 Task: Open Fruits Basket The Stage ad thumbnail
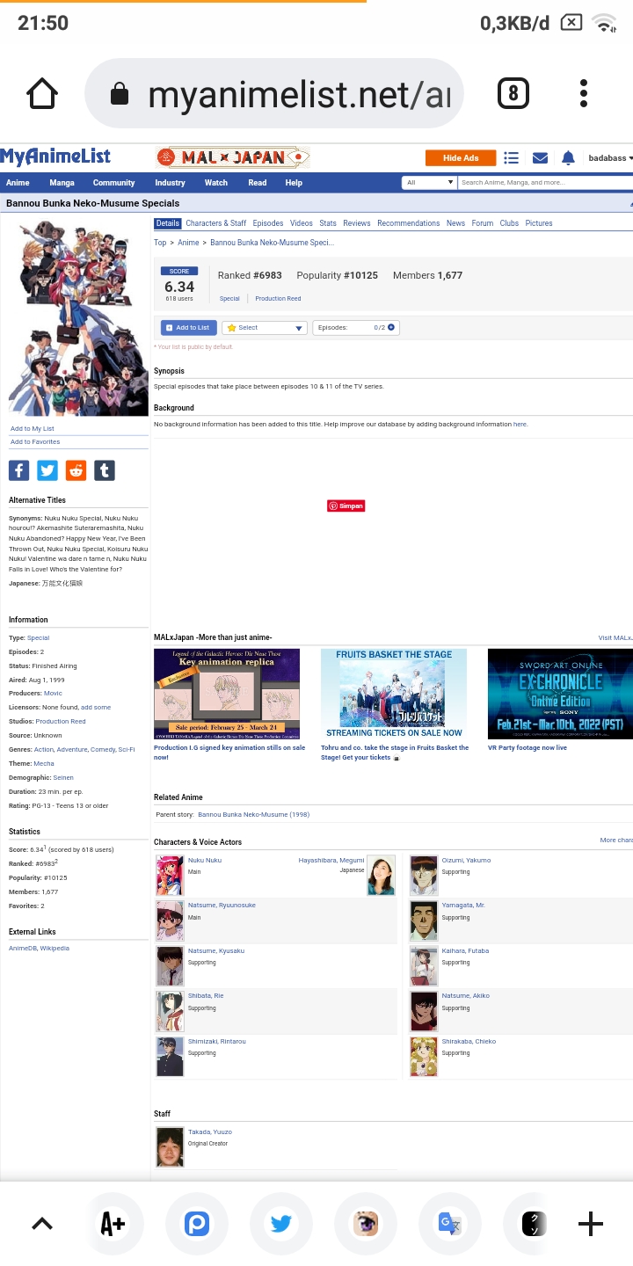(x=394, y=694)
